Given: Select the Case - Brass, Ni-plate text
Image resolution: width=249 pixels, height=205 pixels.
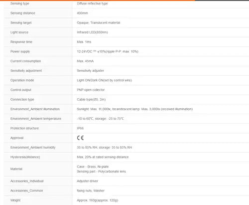Looking at the screenshot, I should point(93,167).
